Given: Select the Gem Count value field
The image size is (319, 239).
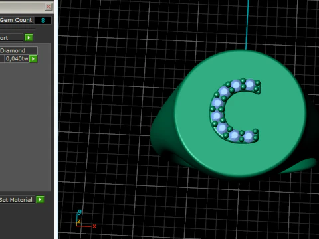Looking at the screenshot, I should coord(43,20).
